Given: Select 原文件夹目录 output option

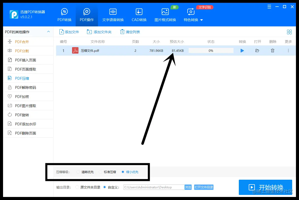Looking at the screenshot, I should pos(88,187).
